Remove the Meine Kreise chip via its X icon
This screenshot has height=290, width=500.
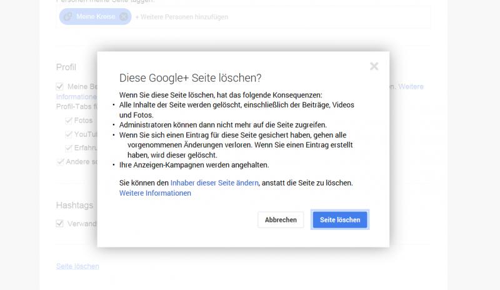[124, 17]
